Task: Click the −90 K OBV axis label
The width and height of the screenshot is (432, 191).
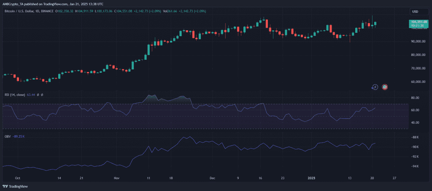Action: [415, 147]
